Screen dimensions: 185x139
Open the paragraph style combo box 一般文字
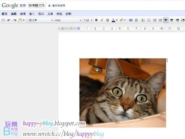(40, 20)
